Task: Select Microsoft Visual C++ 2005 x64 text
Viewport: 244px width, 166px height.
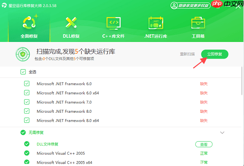Action: [64, 162]
